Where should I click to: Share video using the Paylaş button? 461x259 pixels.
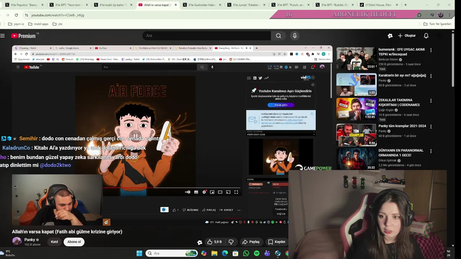251,242
